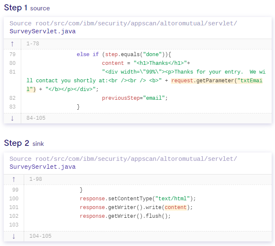Click the "1-98" collapsed range label
The height and width of the screenshot is (246, 275).
(36, 179)
